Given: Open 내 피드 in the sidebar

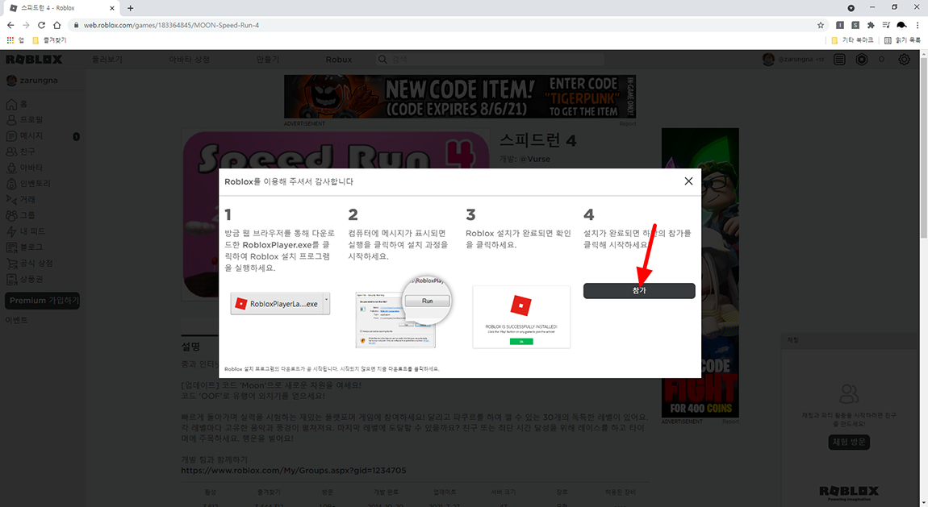Looking at the screenshot, I should point(26,231).
